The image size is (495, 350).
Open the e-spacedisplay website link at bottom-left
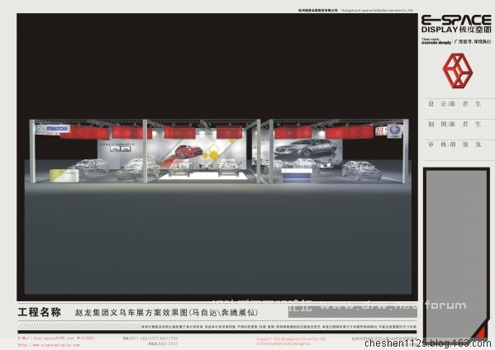click(x=49, y=345)
